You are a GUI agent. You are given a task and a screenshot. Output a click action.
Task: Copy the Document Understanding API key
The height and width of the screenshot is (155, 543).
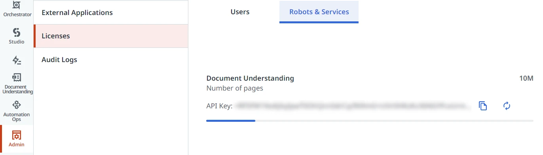click(x=482, y=106)
